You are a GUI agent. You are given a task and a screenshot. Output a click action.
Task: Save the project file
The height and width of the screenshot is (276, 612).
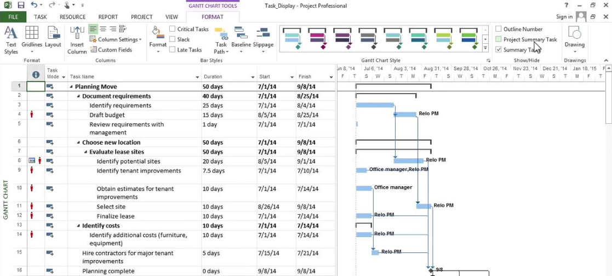[x=21, y=5]
